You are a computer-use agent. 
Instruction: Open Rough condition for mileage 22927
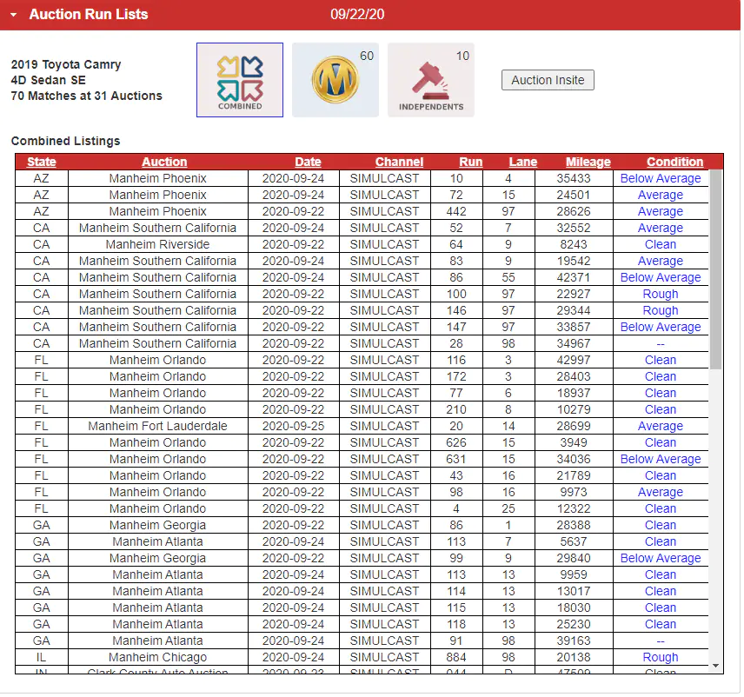(662, 295)
